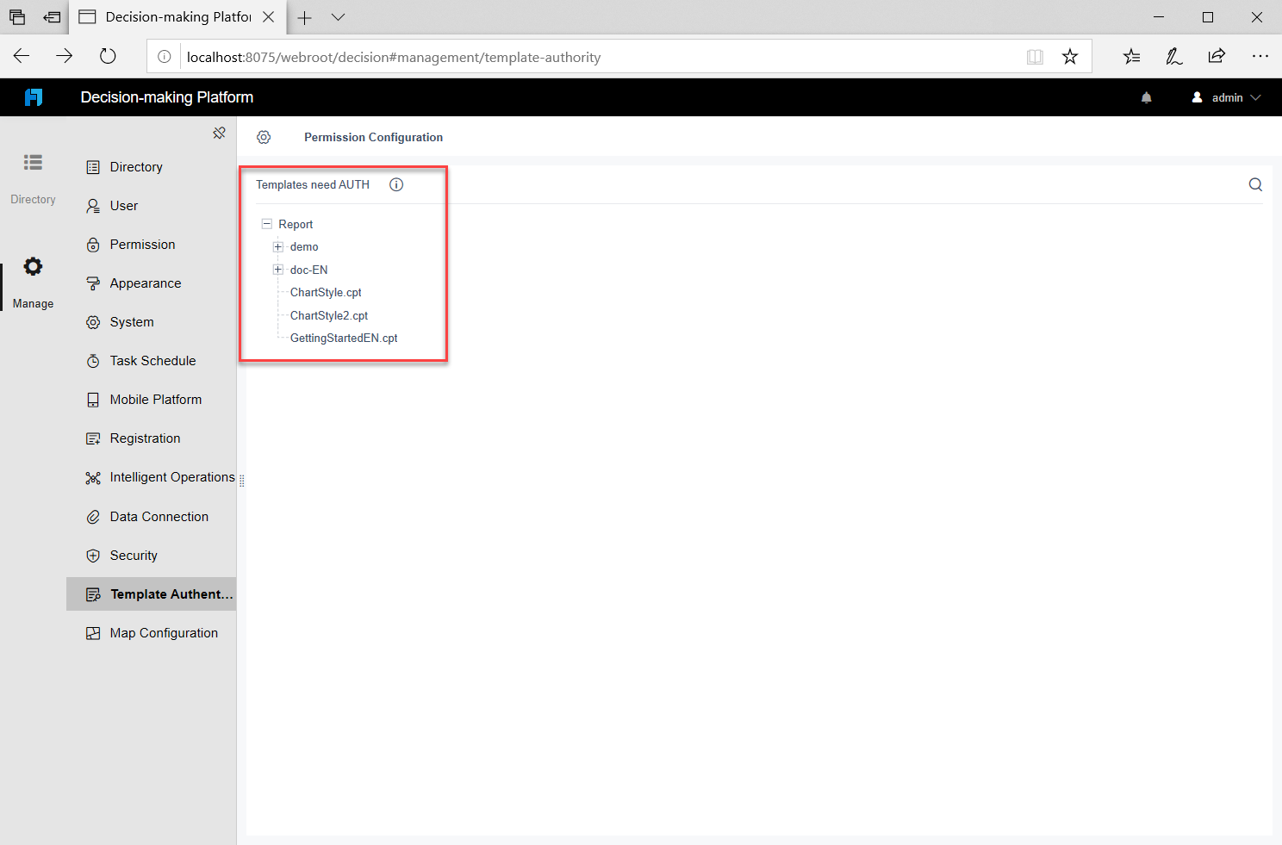Select the demo folder label
Image resolution: width=1282 pixels, height=845 pixels.
point(304,247)
